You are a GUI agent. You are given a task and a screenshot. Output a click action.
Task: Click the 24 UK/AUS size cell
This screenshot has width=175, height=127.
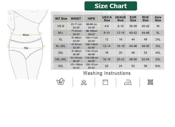pos(121,66)
